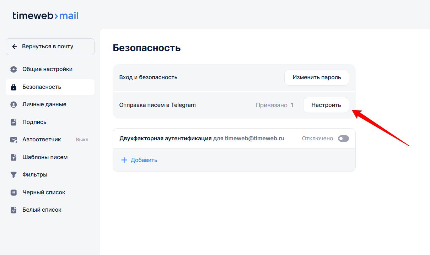Open Общие настройки menu section
The width and height of the screenshot is (430, 255).
click(x=47, y=69)
